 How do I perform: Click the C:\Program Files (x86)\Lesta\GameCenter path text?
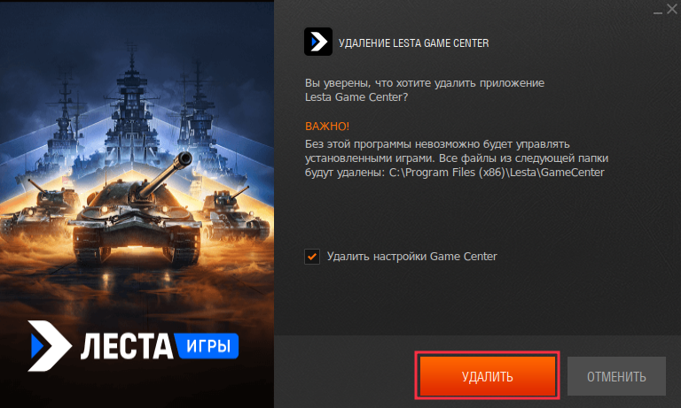pyautogui.click(x=497, y=172)
